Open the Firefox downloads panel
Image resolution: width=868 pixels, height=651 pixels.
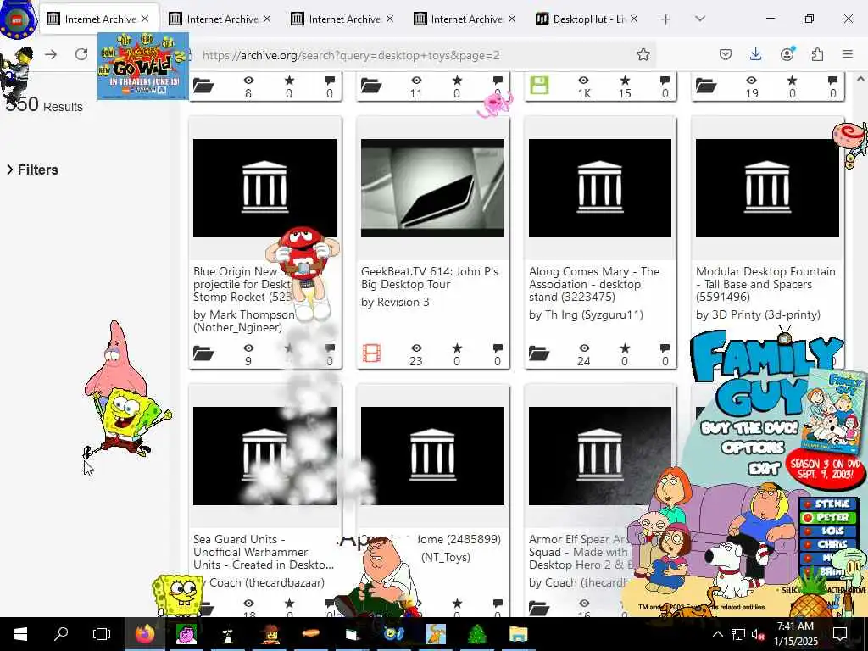755,54
